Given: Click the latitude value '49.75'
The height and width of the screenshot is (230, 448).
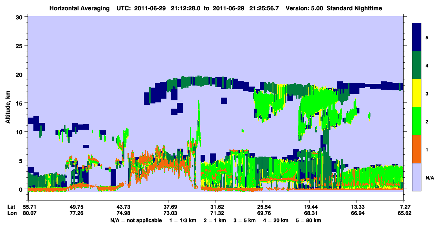Looking at the screenshot, I should tap(75, 207).
